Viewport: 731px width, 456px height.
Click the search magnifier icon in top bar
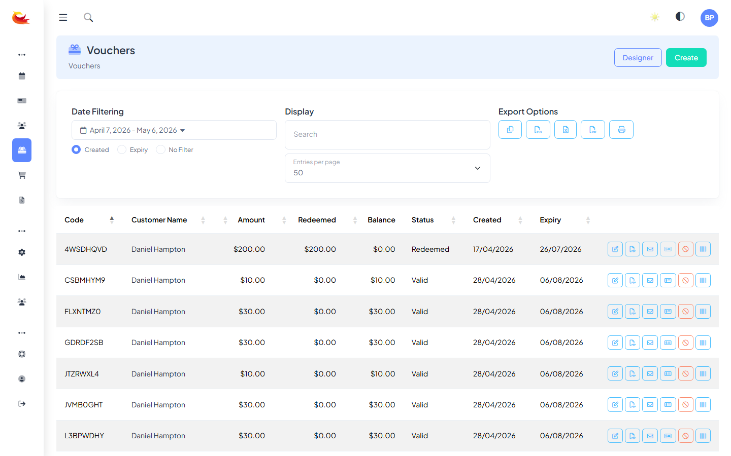pos(88,17)
